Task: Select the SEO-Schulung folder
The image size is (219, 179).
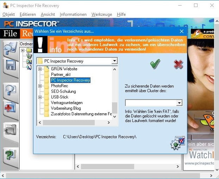Action: [63, 91]
